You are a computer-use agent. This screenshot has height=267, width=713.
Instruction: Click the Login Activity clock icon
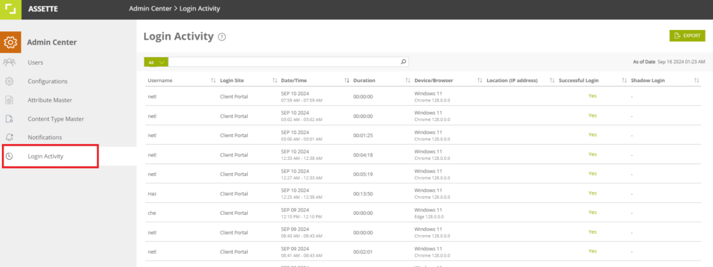coord(9,156)
